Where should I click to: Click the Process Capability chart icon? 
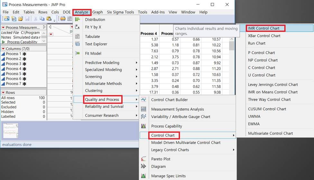(143, 126)
